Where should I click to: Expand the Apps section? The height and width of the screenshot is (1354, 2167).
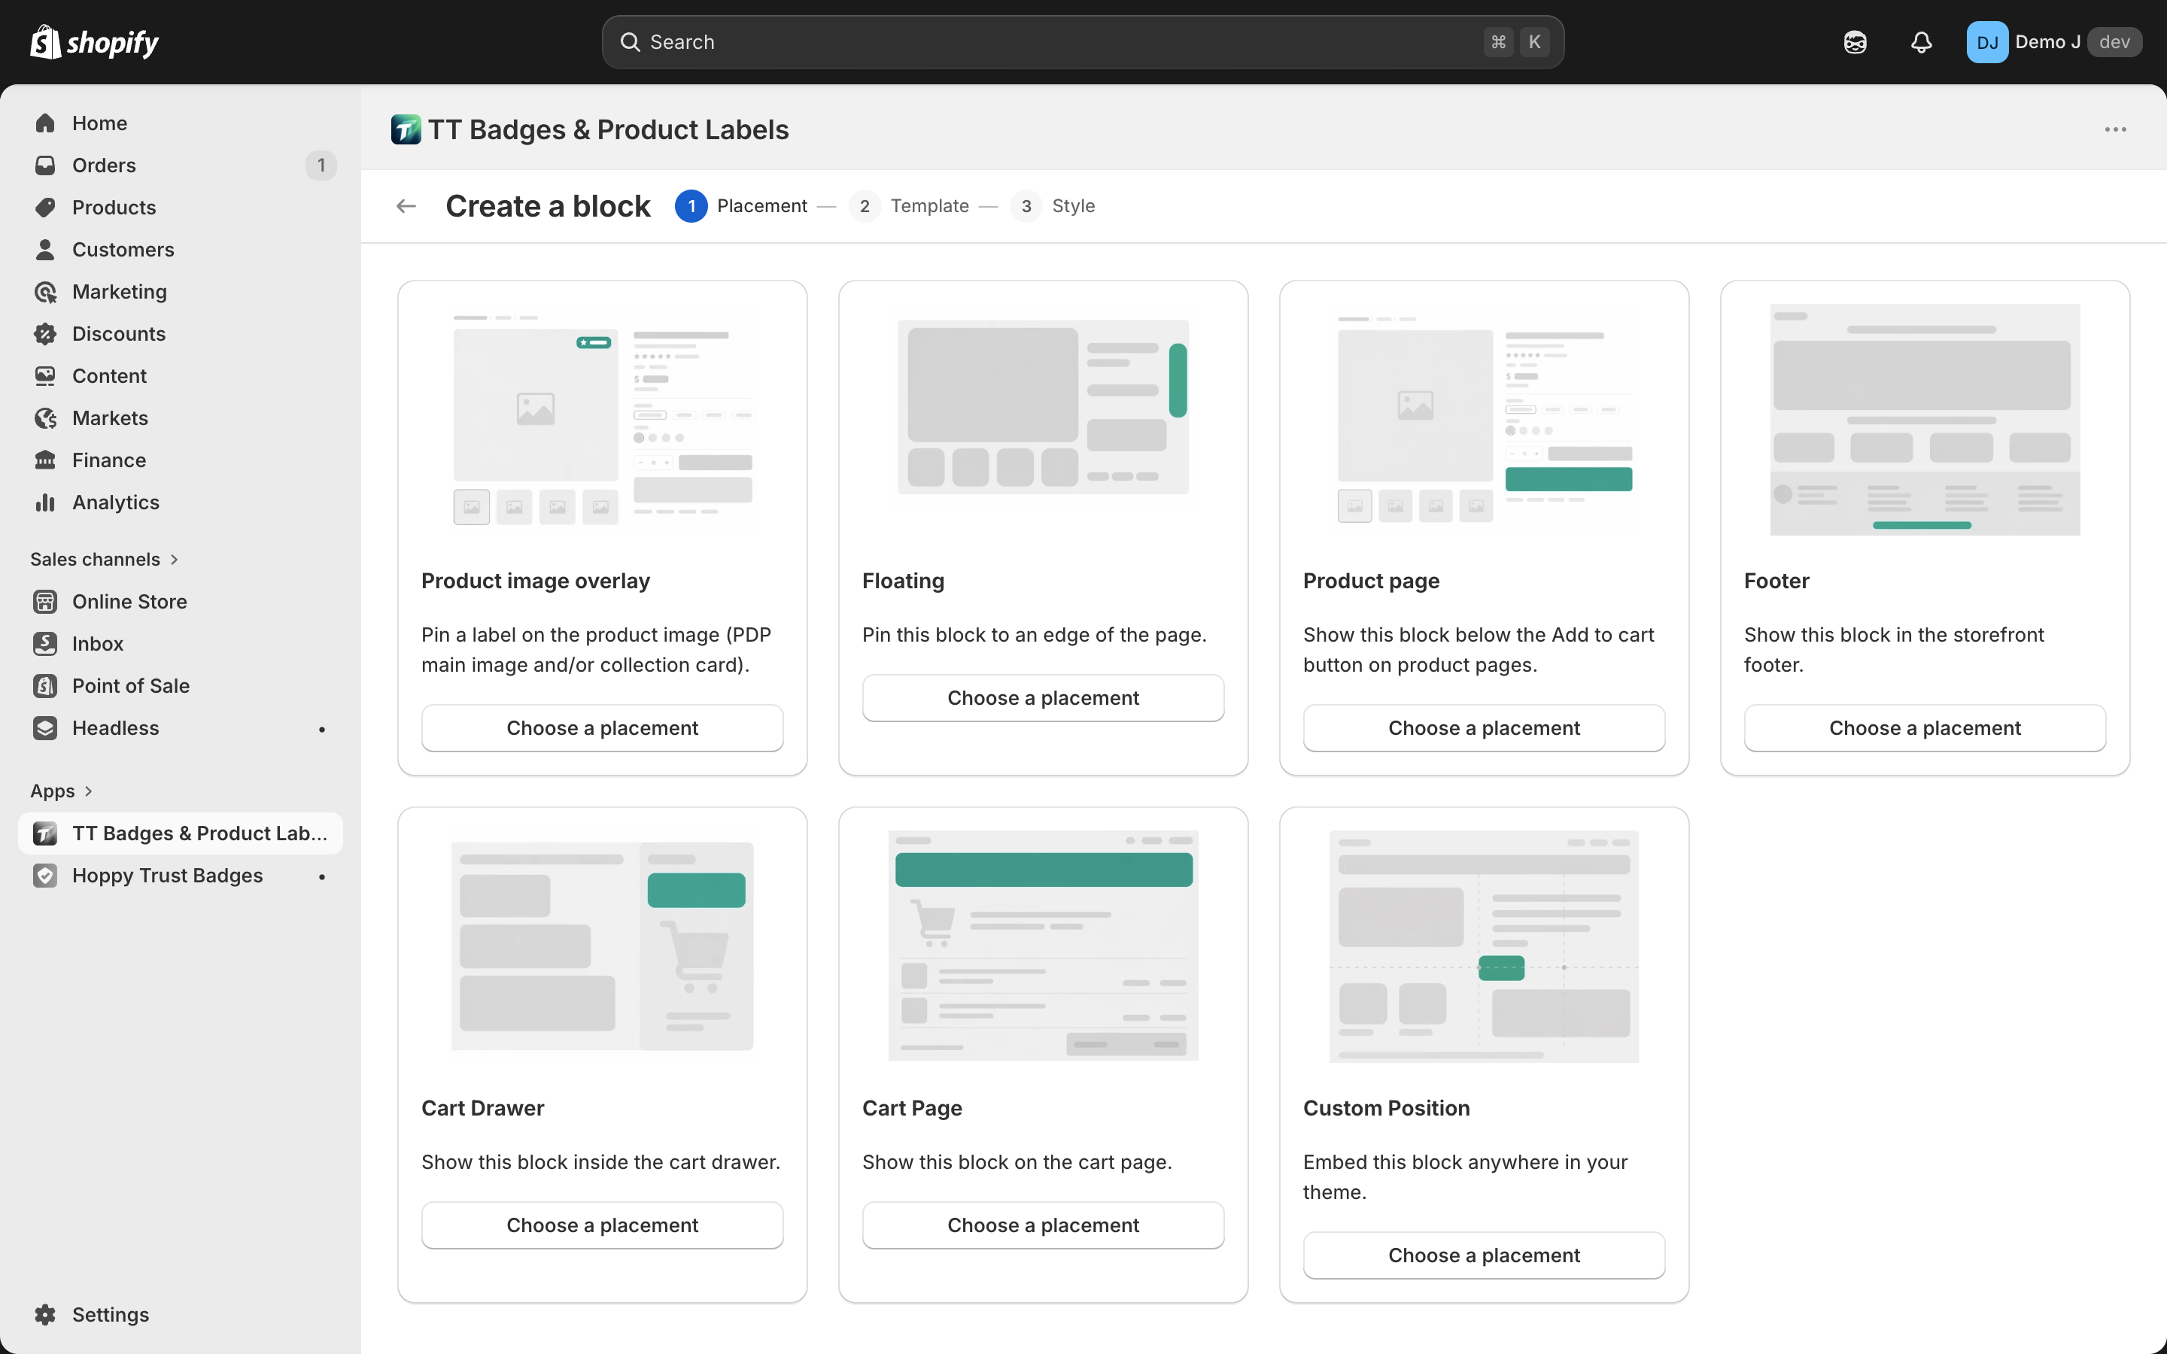(61, 791)
